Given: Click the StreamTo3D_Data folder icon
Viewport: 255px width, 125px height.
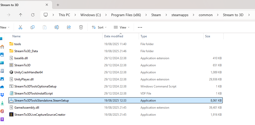Looking at the screenshot, I should pyautogui.click(x=11, y=51).
